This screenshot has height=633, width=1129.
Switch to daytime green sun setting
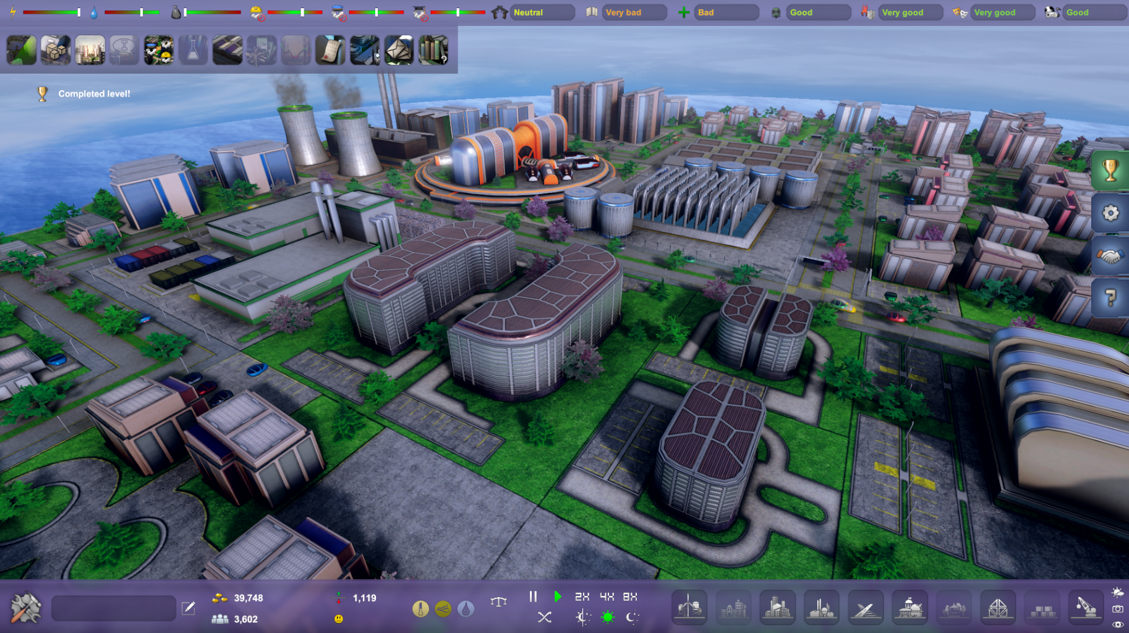point(607,617)
